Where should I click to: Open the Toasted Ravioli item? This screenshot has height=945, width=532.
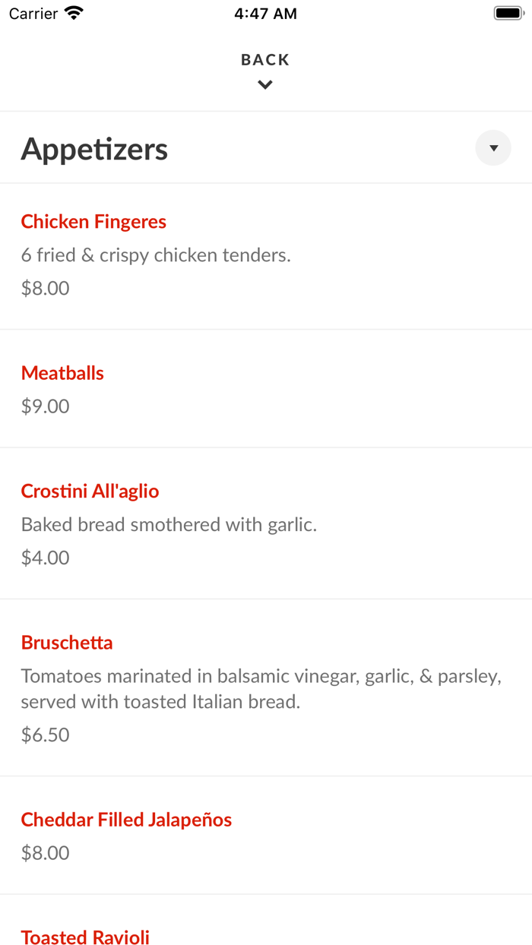[85, 937]
